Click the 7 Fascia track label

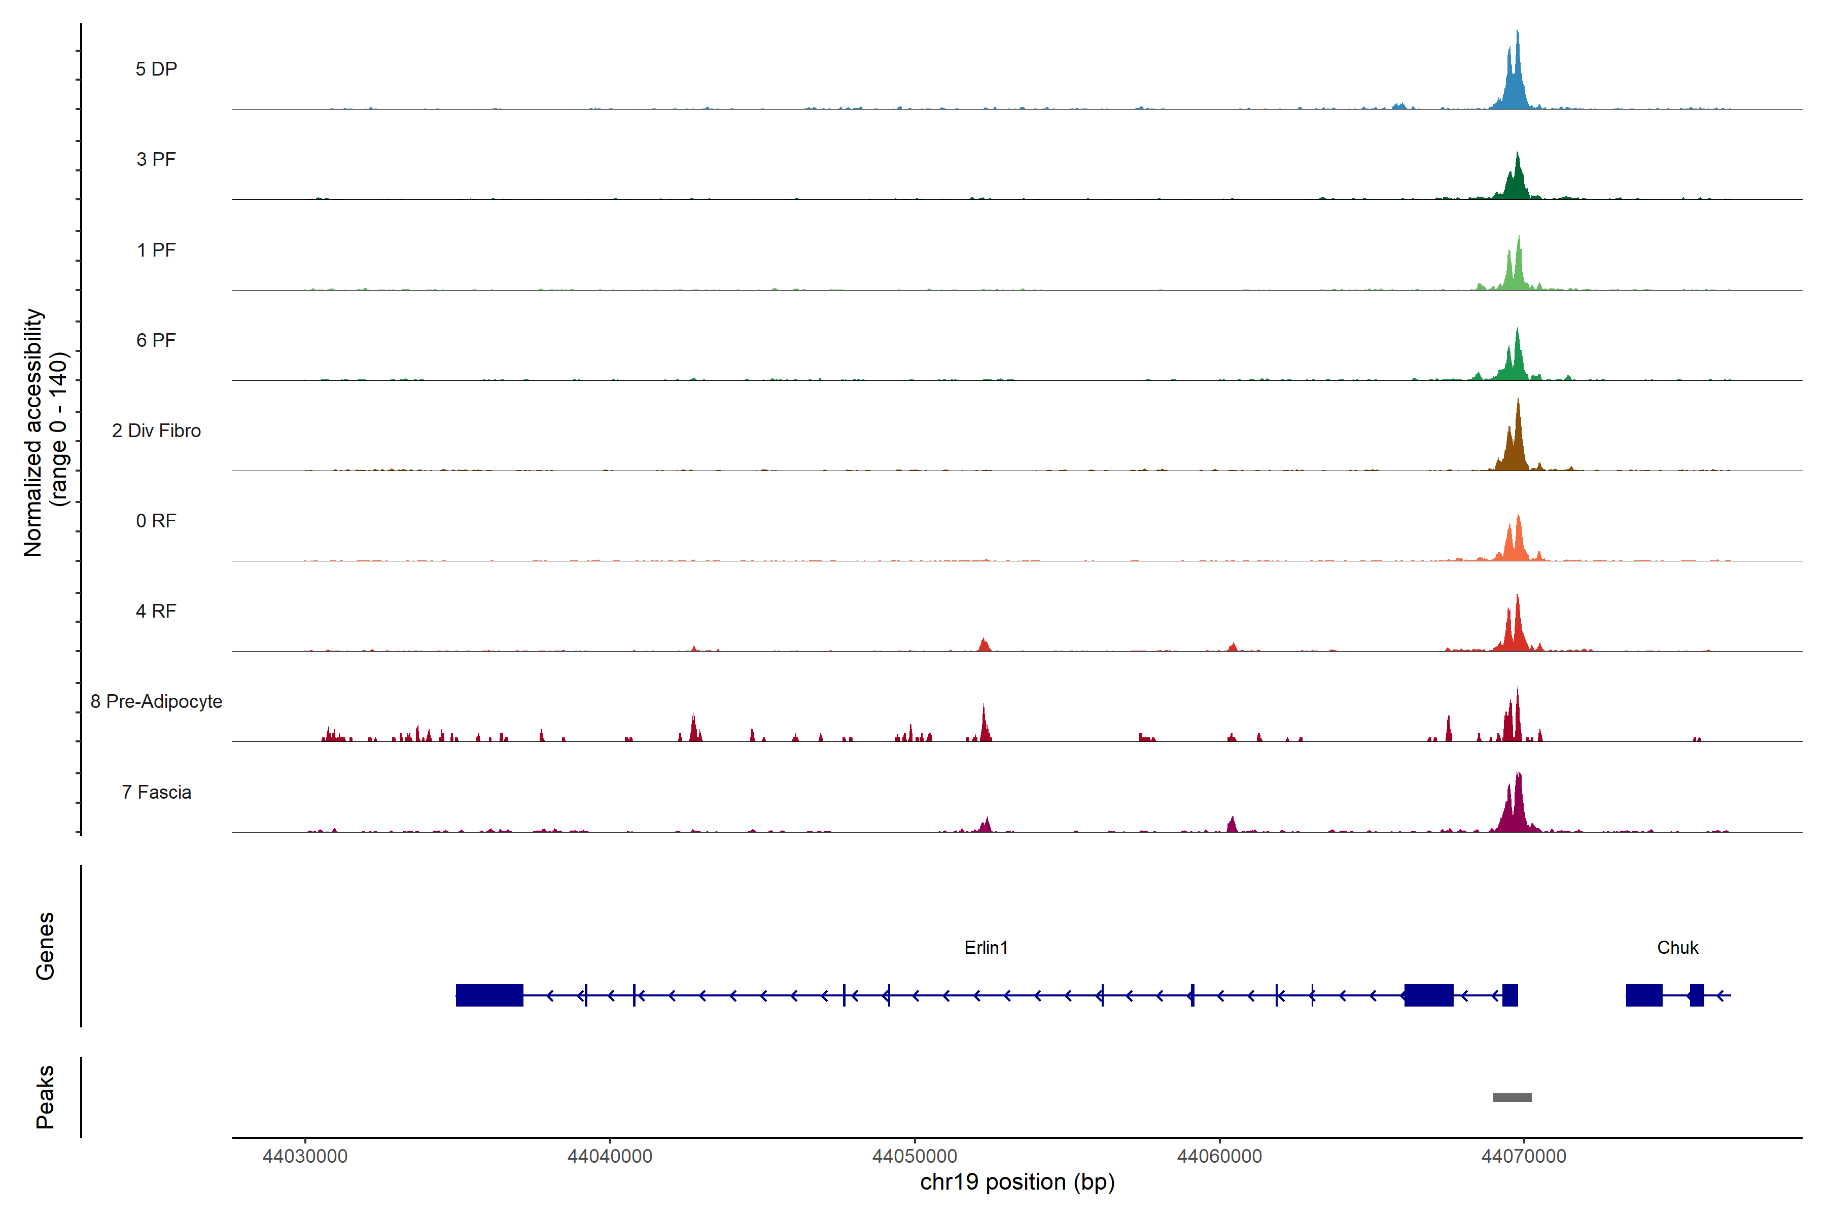click(x=156, y=792)
